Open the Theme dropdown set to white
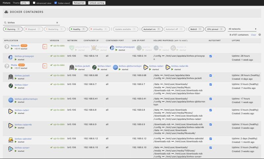 25,3
